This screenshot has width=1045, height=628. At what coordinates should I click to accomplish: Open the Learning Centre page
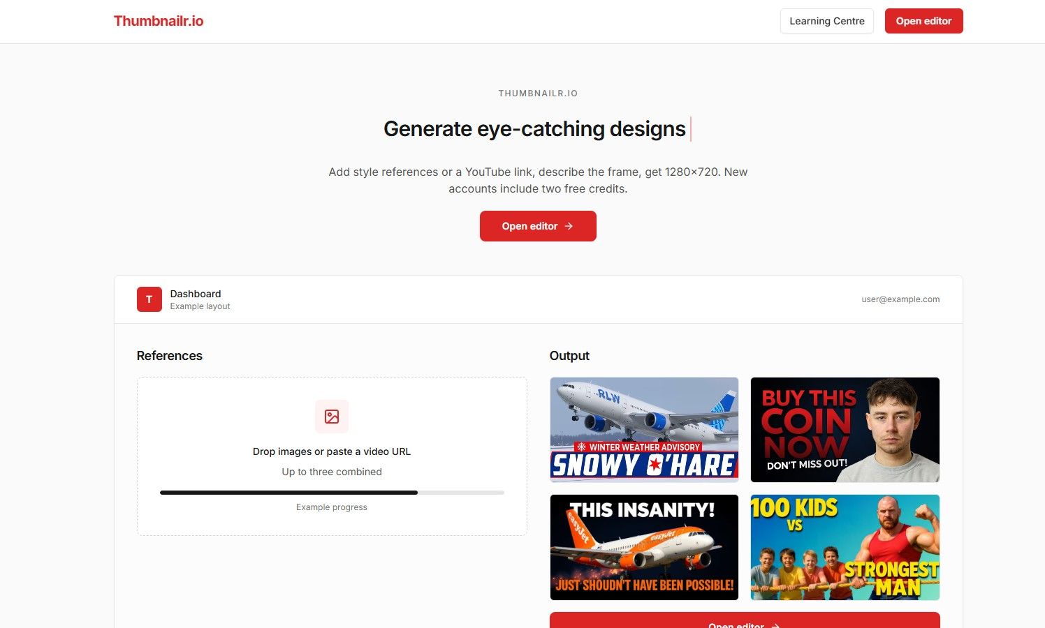(827, 21)
